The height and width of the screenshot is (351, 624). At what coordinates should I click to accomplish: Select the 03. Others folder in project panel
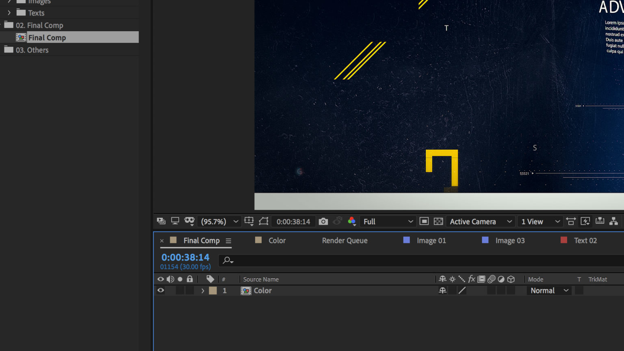click(32, 50)
